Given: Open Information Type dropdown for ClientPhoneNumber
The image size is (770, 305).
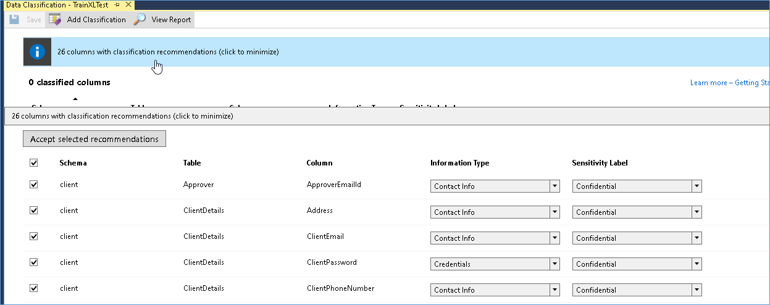Looking at the screenshot, I should click(x=495, y=290).
